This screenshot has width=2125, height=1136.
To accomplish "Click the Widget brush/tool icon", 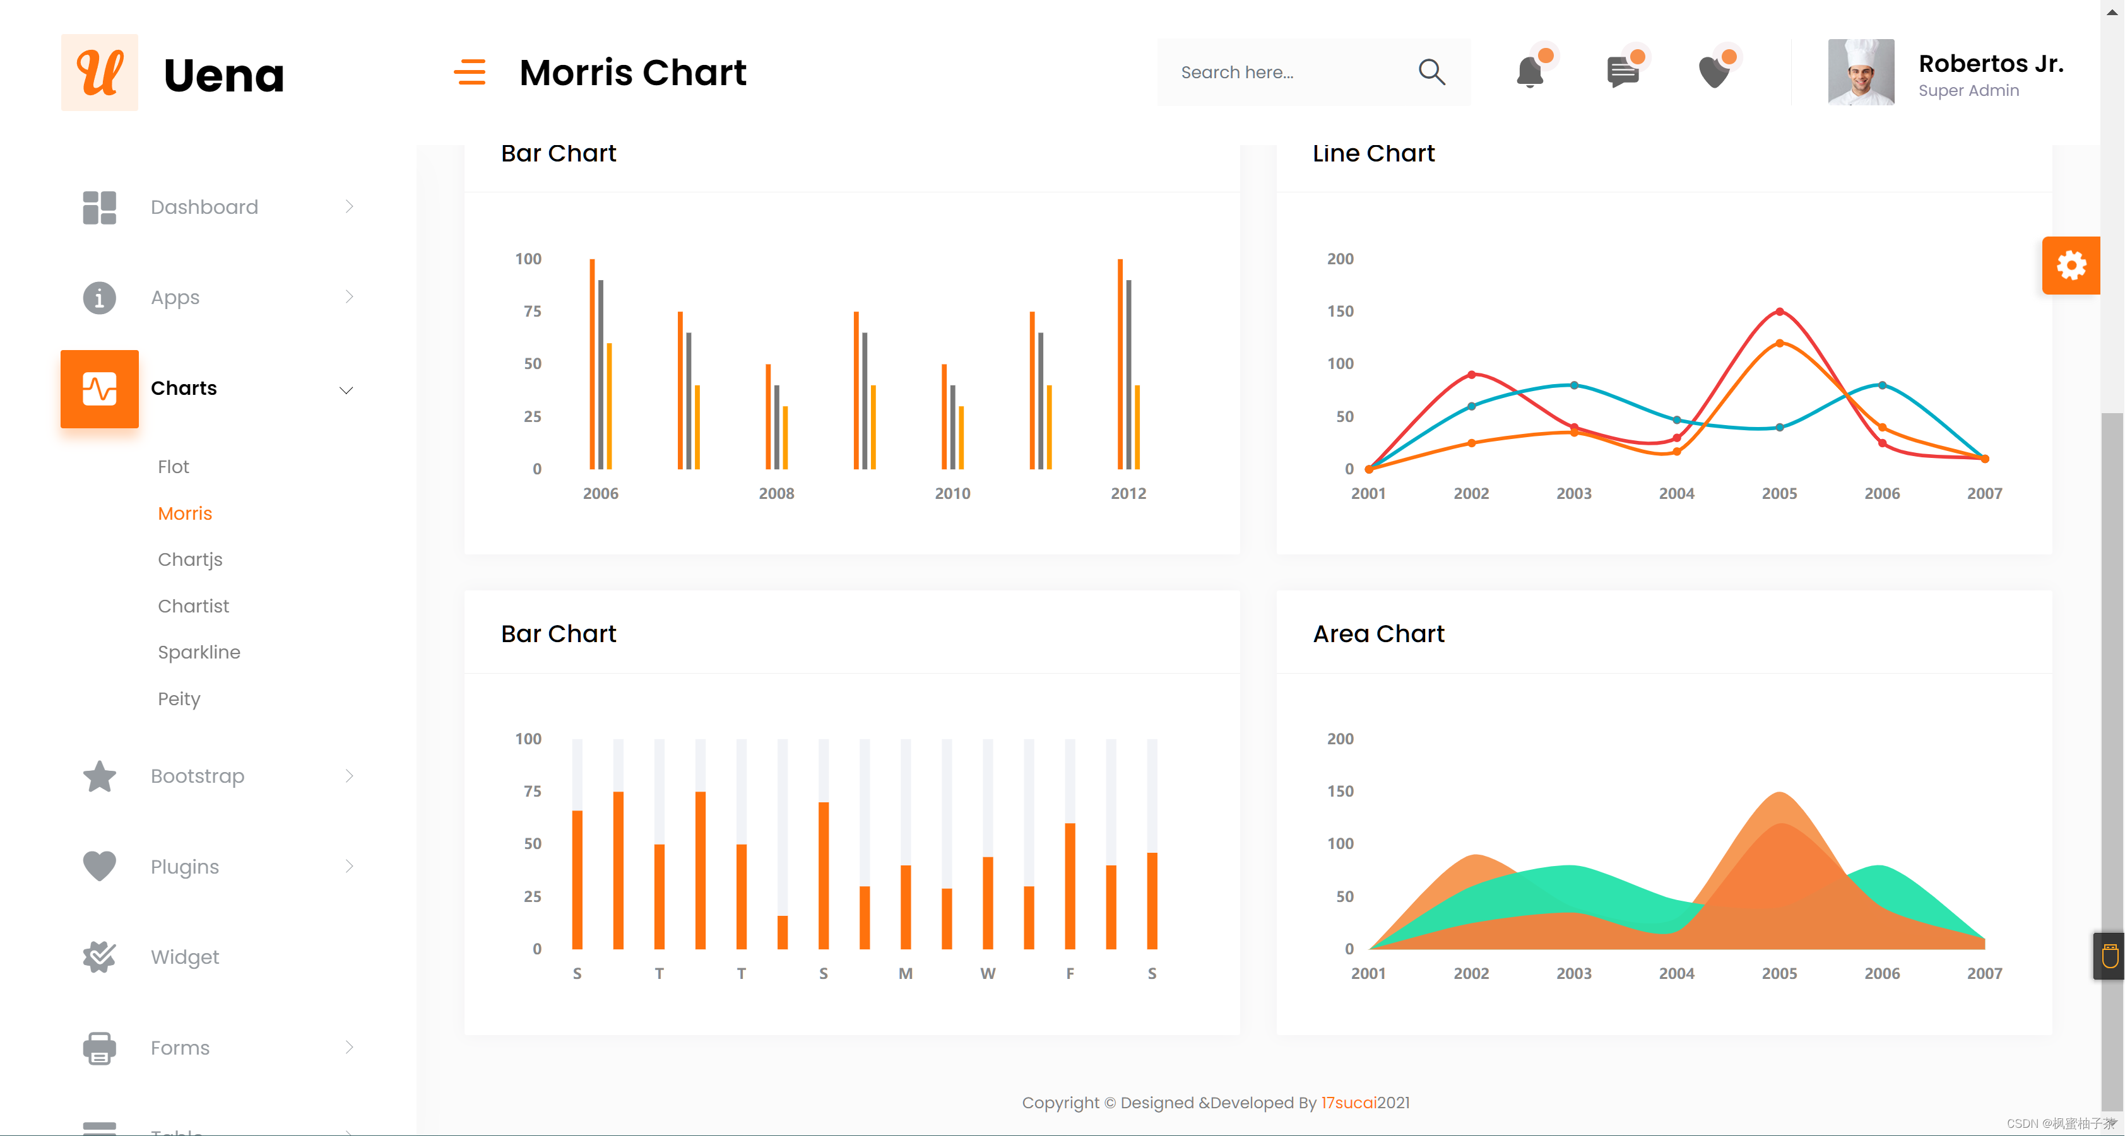I will (100, 956).
